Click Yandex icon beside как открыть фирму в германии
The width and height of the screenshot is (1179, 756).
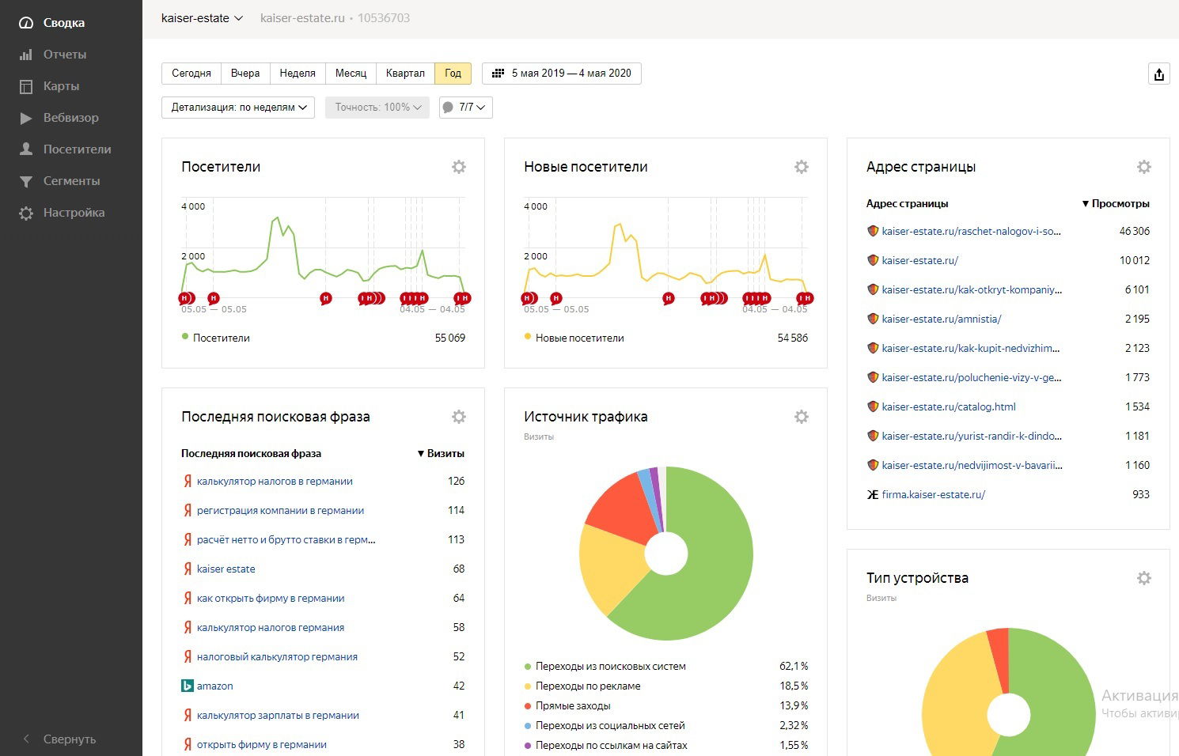pyautogui.click(x=188, y=599)
